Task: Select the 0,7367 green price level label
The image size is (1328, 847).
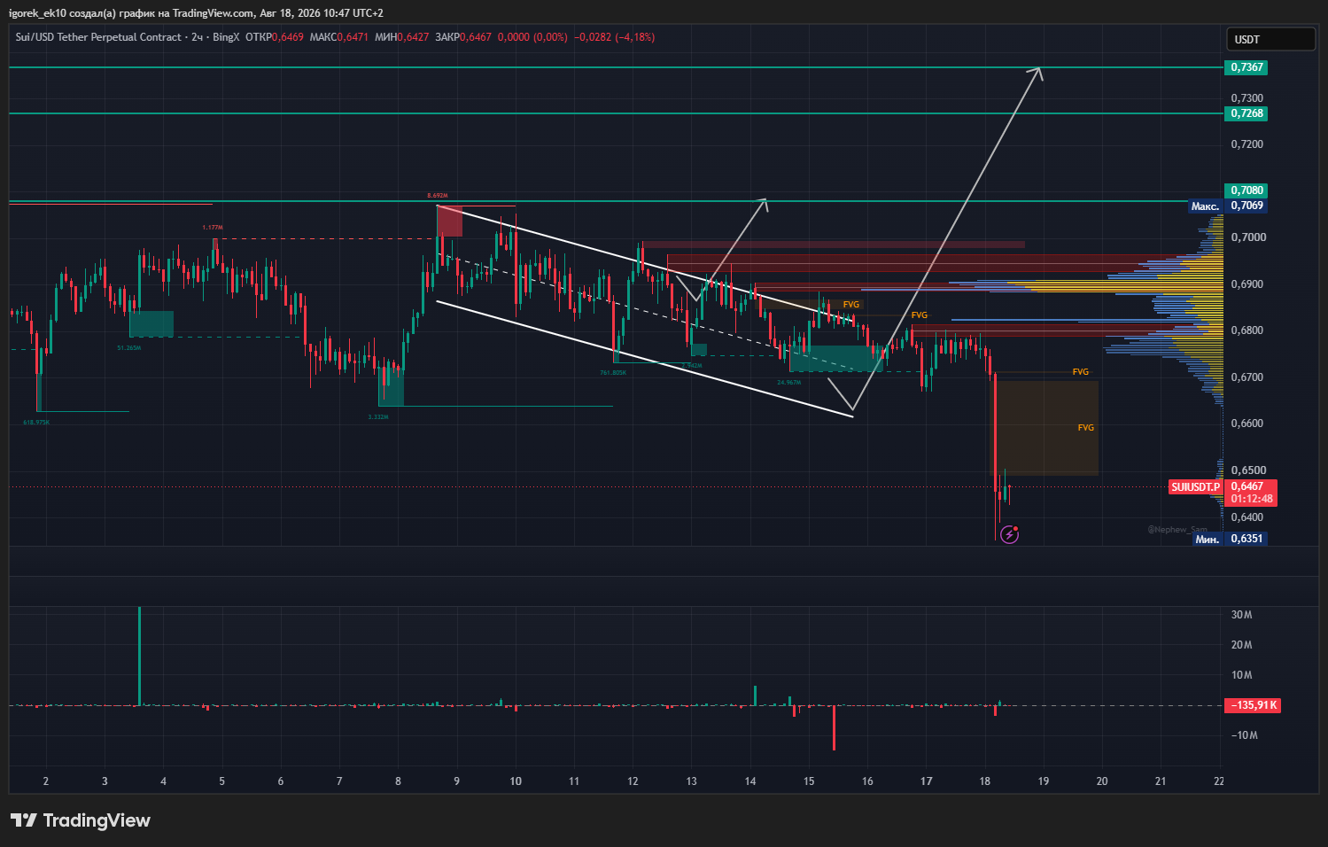Action: pyautogui.click(x=1246, y=67)
